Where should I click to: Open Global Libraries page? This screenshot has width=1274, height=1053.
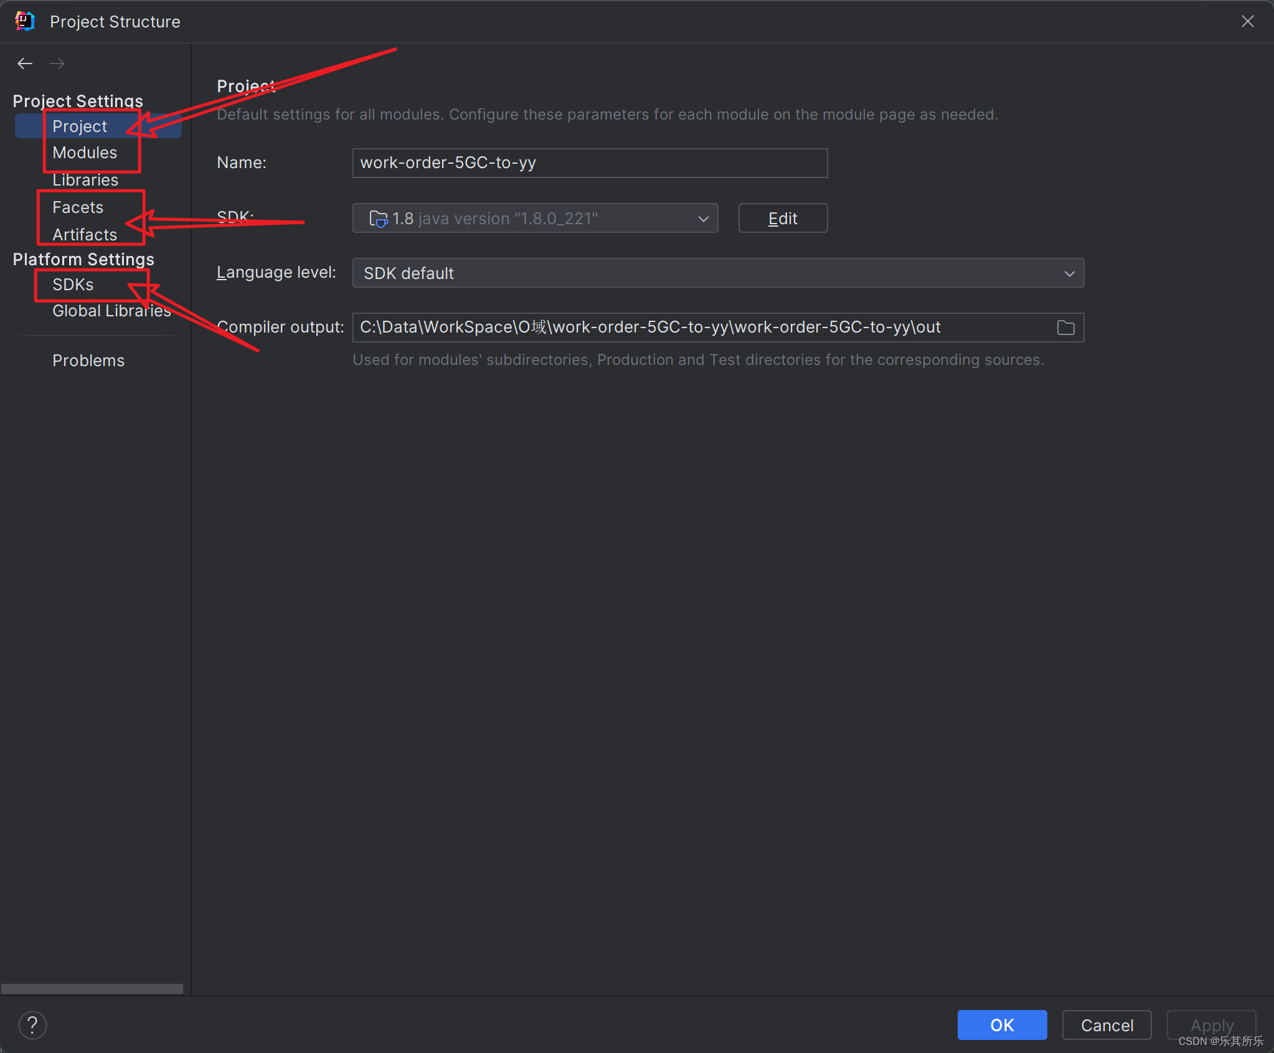coord(111,311)
